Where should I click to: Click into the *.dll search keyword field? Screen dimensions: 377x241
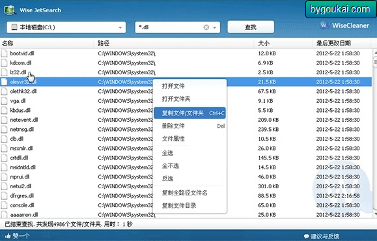click(x=169, y=27)
